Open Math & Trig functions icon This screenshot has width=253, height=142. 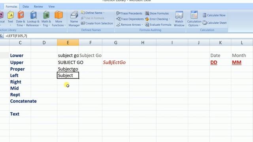pyautogui.click(x=46, y=15)
